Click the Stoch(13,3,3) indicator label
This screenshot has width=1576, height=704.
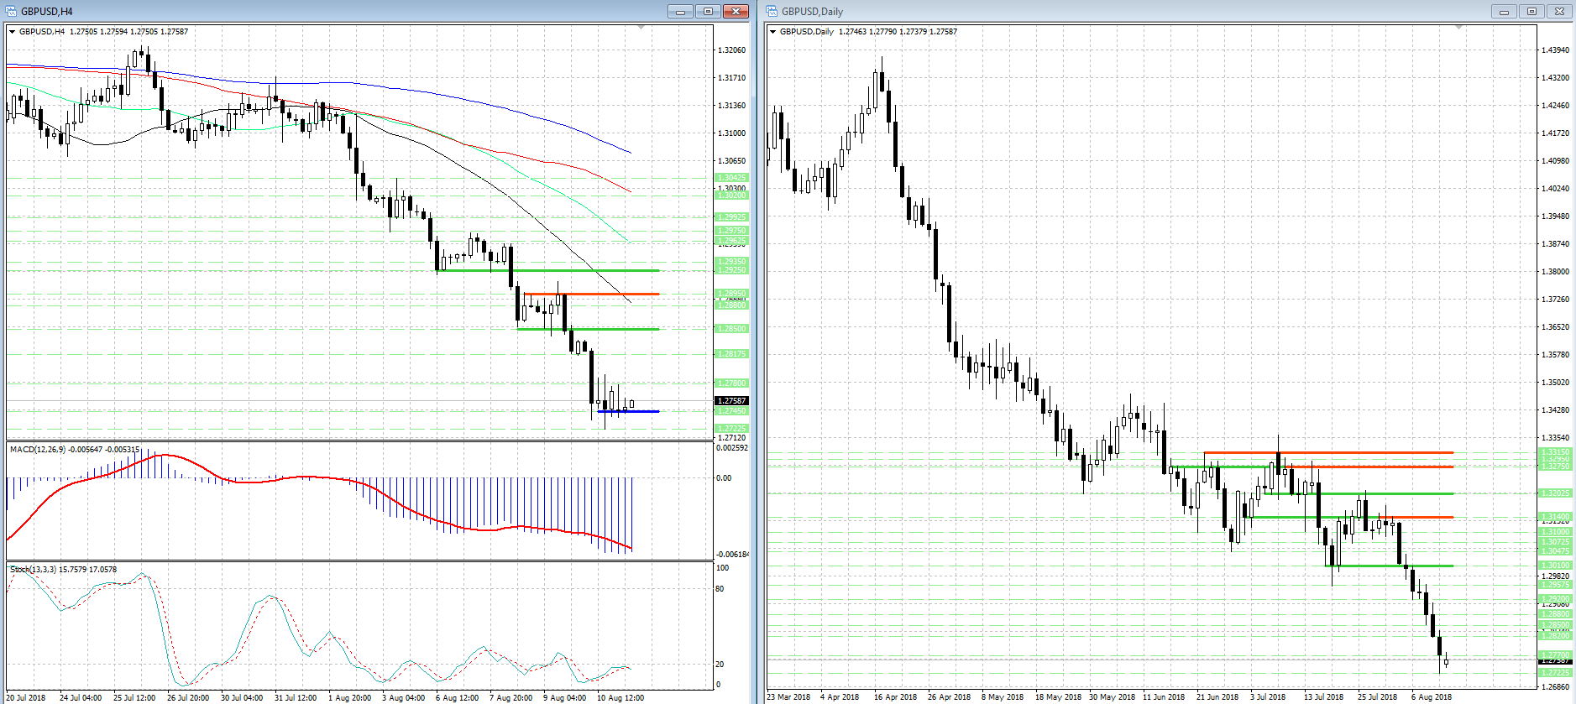pyautogui.click(x=34, y=570)
